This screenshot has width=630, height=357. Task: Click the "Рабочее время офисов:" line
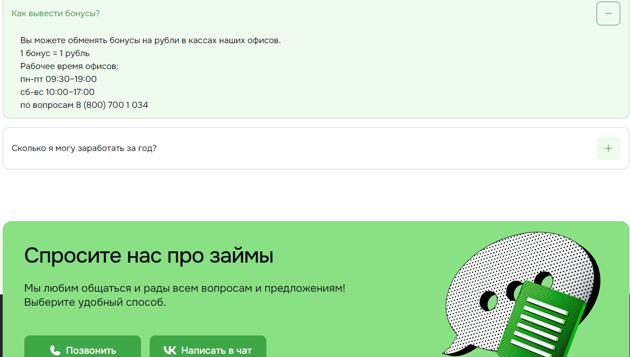(69, 66)
